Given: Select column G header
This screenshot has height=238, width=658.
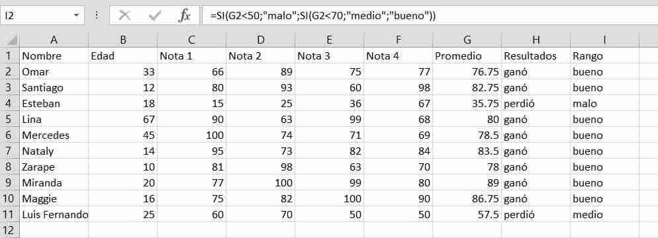Looking at the screenshot, I should coord(467,40).
